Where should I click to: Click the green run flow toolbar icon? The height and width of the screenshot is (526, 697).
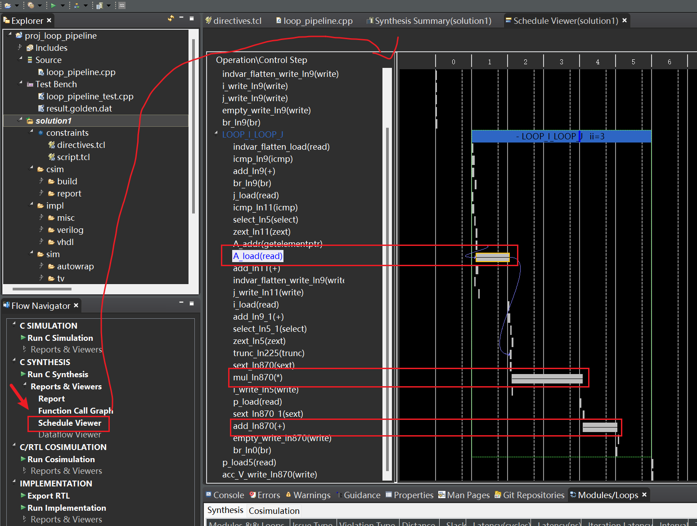pos(54,5)
